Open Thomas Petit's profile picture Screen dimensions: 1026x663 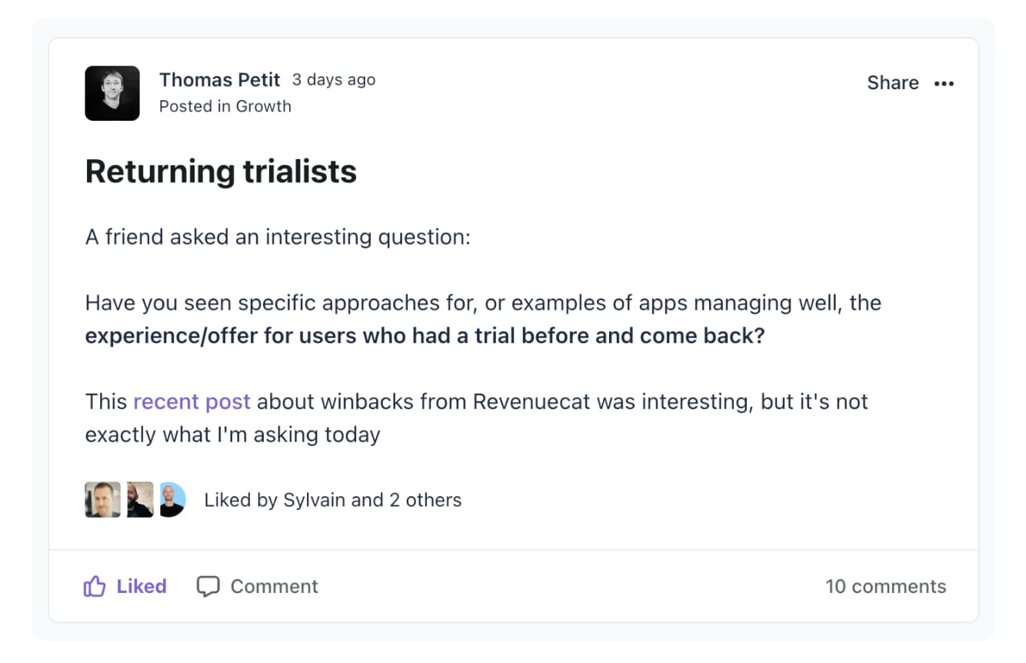(112, 93)
